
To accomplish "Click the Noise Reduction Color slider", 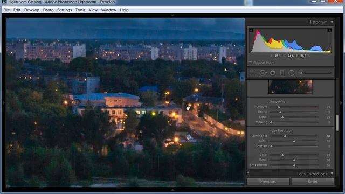I will (293, 155).
